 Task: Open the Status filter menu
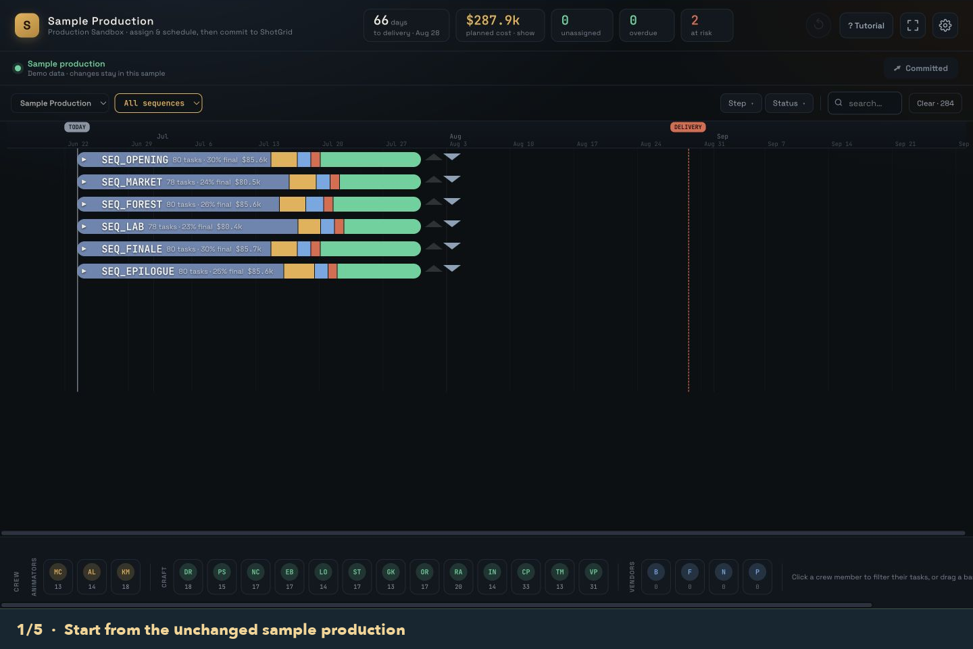tap(789, 103)
